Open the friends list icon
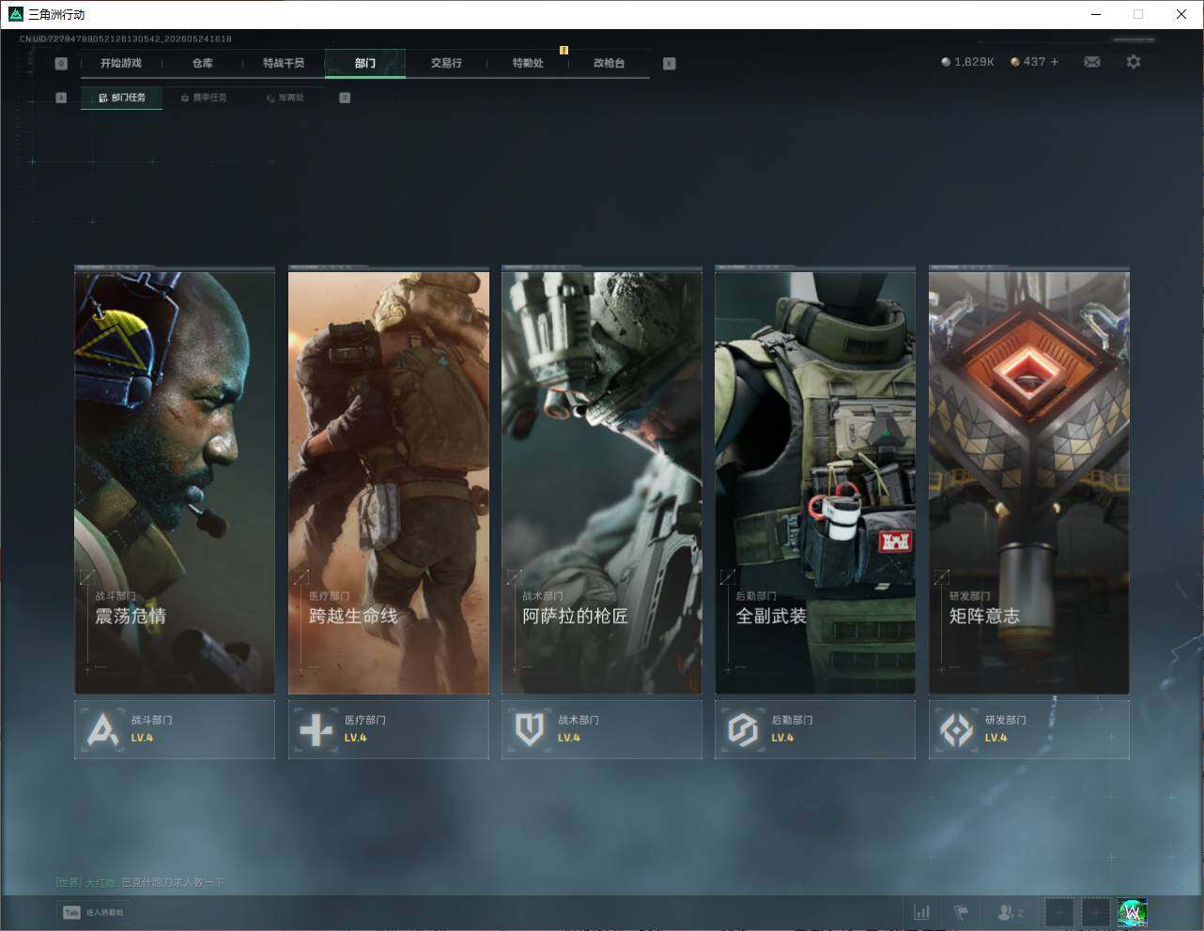Viewport: 1204px width, 931px height. click(1011, 912)
